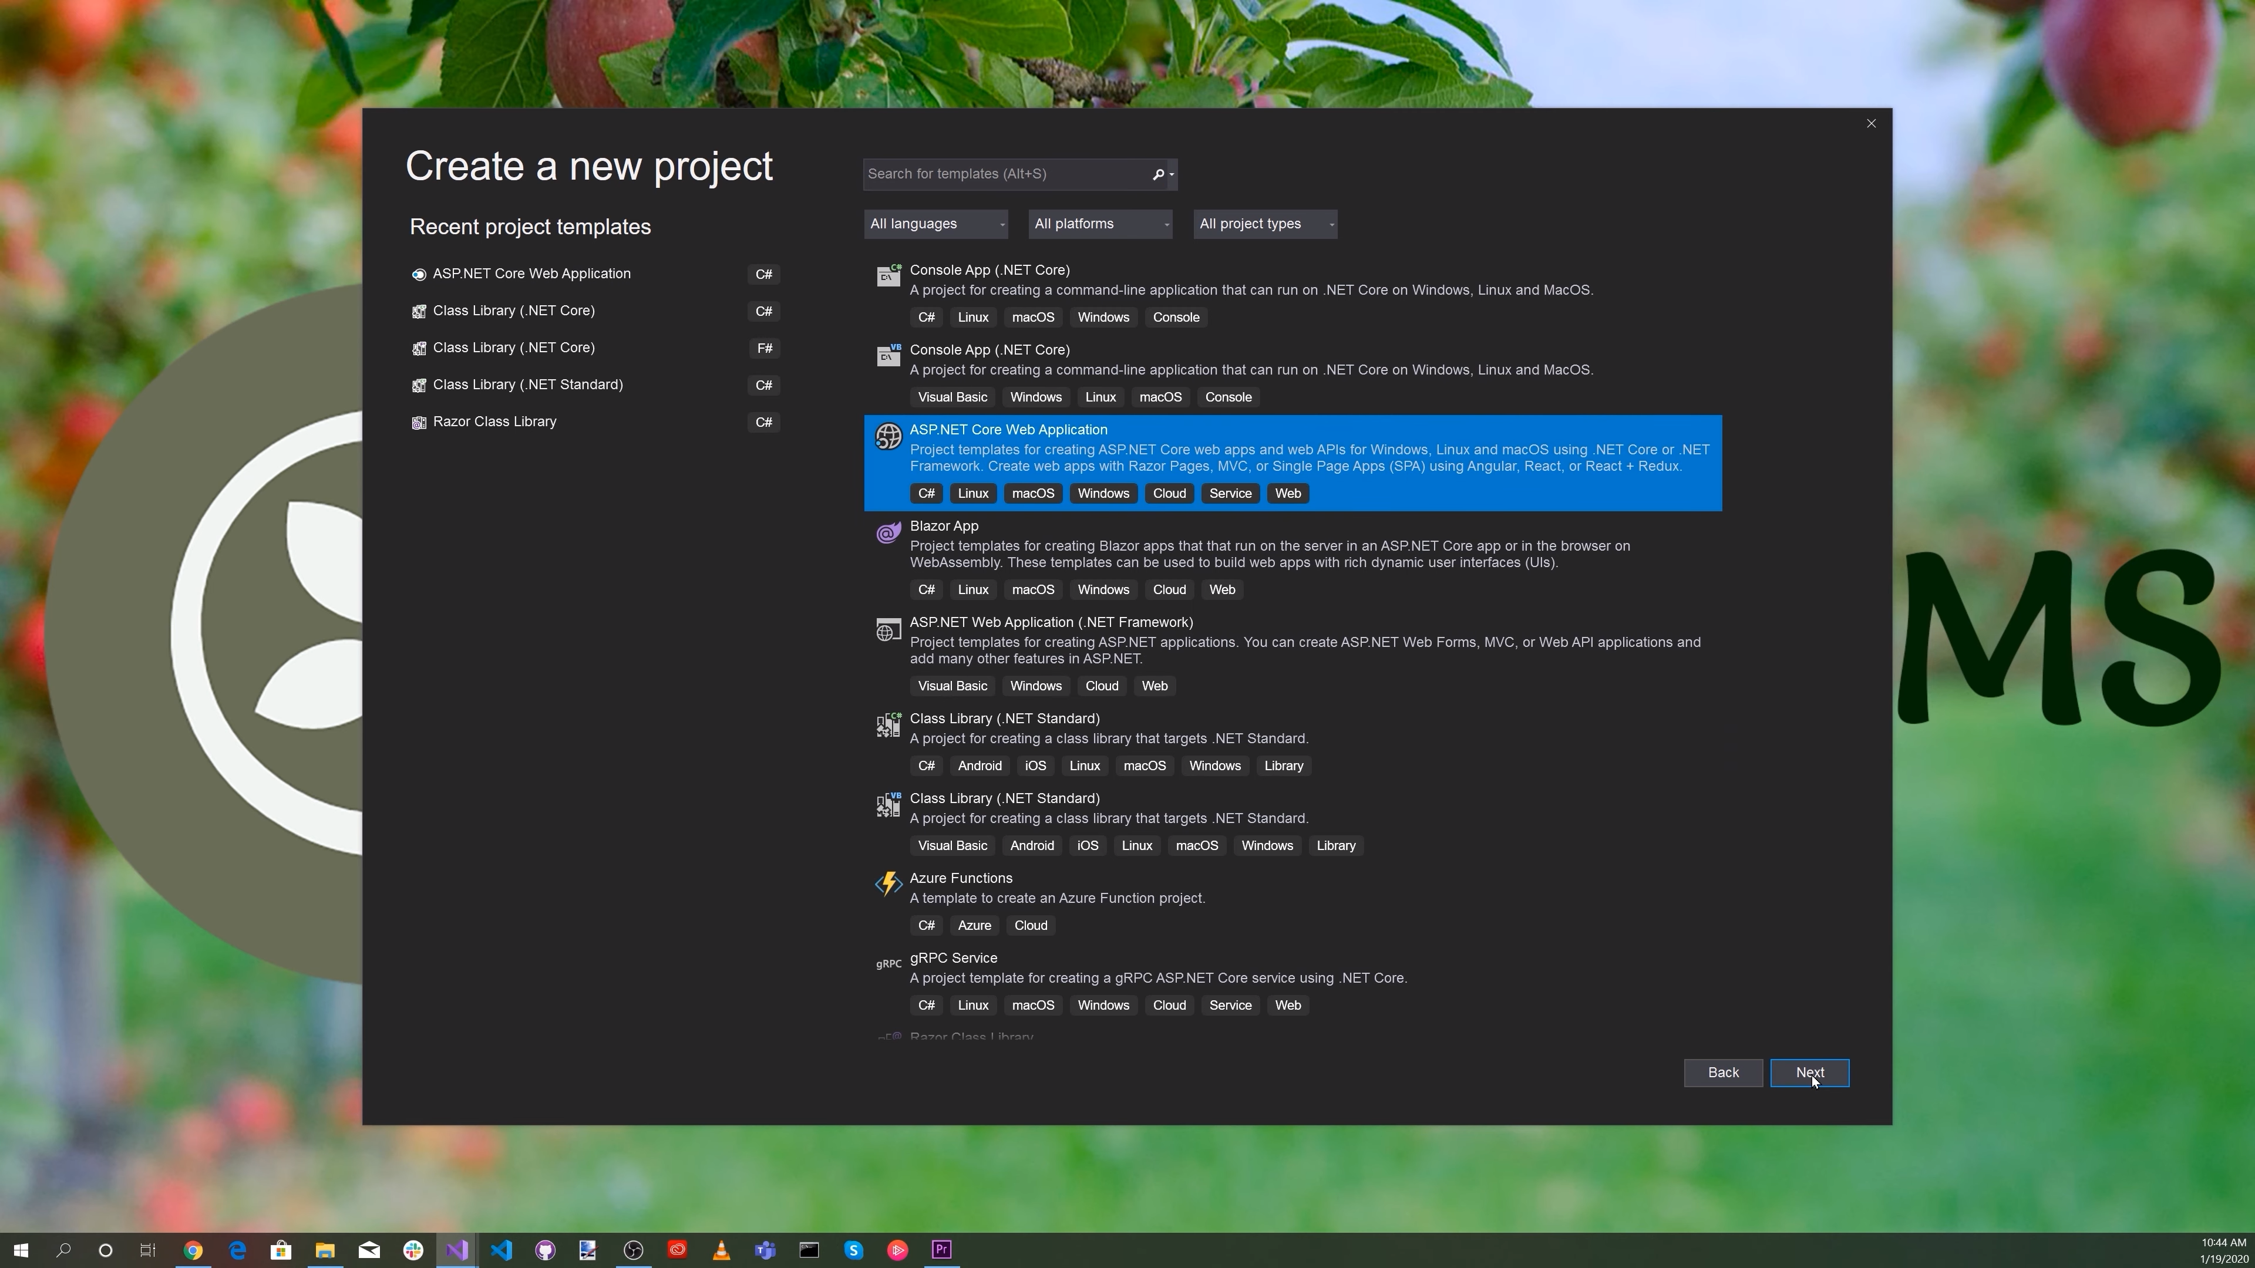Click the Cloud tag under Azure Functions
Screen dimensions: 2255x1268
[x=1031, y=926]
